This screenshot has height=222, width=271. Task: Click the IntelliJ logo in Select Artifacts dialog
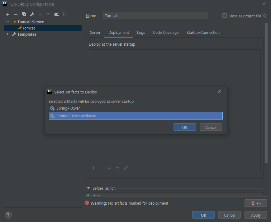[x=50, y=92]
